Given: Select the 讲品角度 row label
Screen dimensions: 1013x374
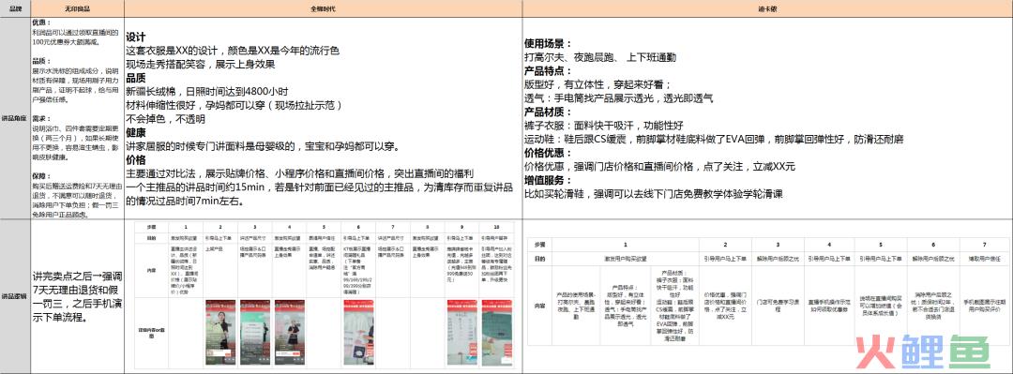Looking at the screenshot, I should click(x=16, y=118).
